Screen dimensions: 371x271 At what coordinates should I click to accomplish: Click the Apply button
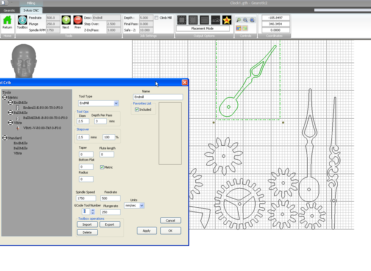(147, 231)
